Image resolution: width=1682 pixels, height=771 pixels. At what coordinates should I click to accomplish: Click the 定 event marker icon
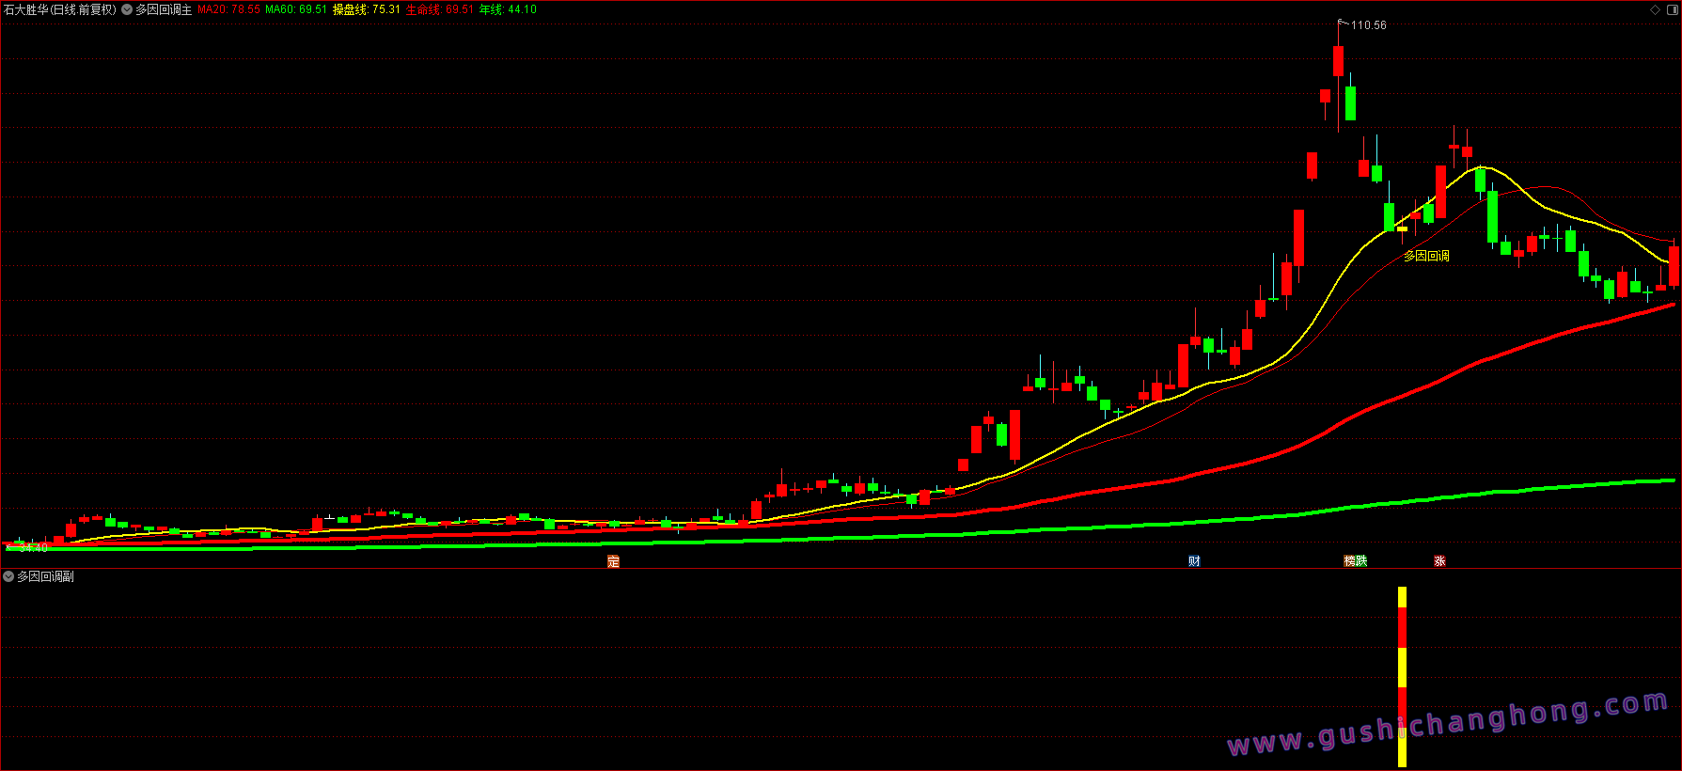coord(613,561)
